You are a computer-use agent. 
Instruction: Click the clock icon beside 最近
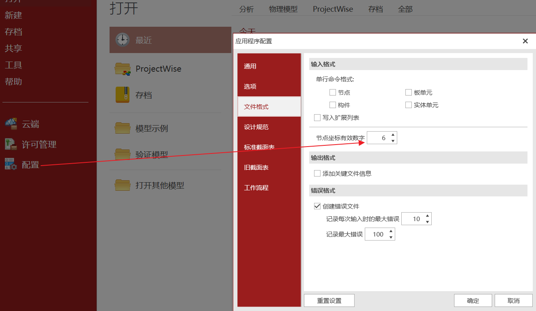point(122,40)
